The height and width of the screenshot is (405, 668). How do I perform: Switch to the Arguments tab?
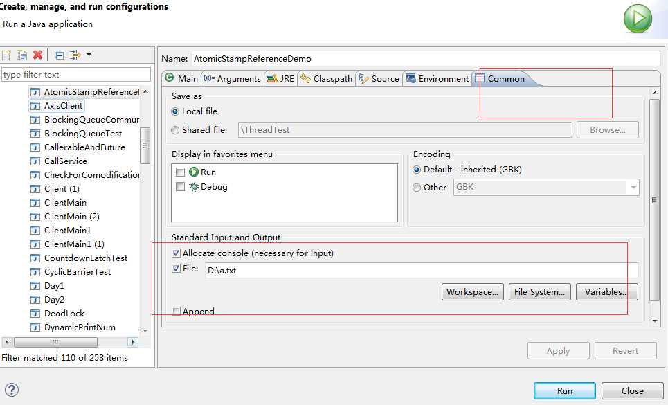[x=232, y=78]
